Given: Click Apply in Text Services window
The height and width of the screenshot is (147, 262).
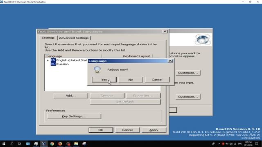Looking at the screenshot, I should coord(154,130).
